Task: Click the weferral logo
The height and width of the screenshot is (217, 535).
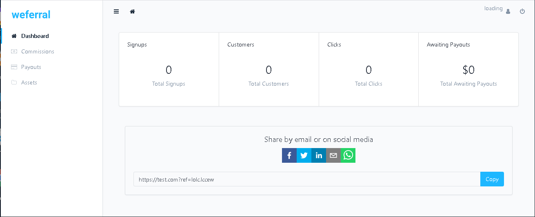Action: [x=31, y=15]
